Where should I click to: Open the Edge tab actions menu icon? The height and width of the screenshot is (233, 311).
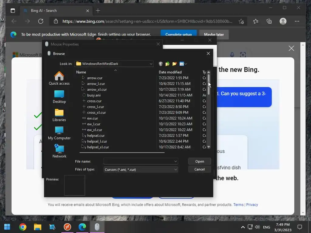pos(13,11)
